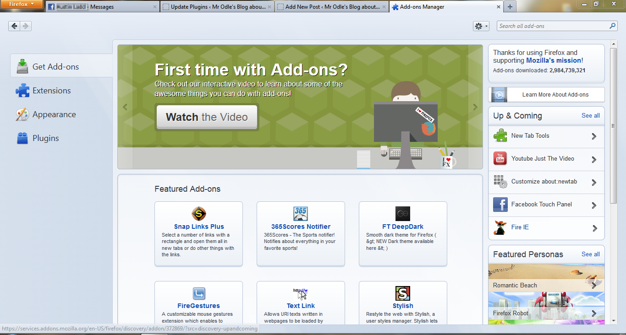Screen dimensions: 626x335
Task: Click the search magnifier icon in add-ons search
Action: 613,26
